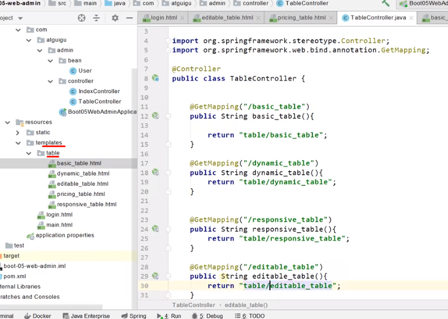Viewport: 448px width, 319px height.
Task: Fold dynamic_table method at line 18
Action: 168,173
